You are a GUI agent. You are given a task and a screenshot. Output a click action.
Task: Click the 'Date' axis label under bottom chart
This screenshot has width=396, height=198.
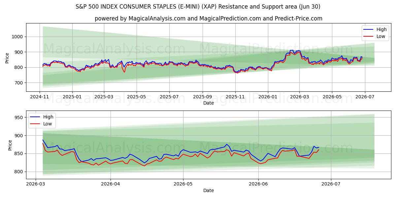tap(209, 190)
